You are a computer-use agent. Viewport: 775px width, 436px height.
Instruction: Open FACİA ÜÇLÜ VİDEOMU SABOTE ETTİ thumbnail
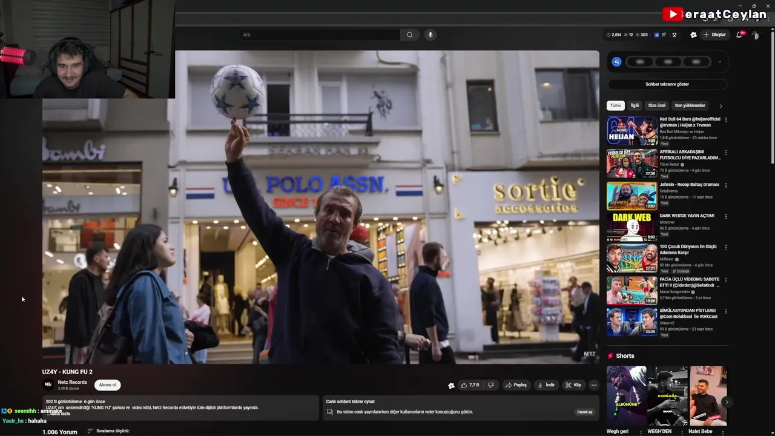632,290
